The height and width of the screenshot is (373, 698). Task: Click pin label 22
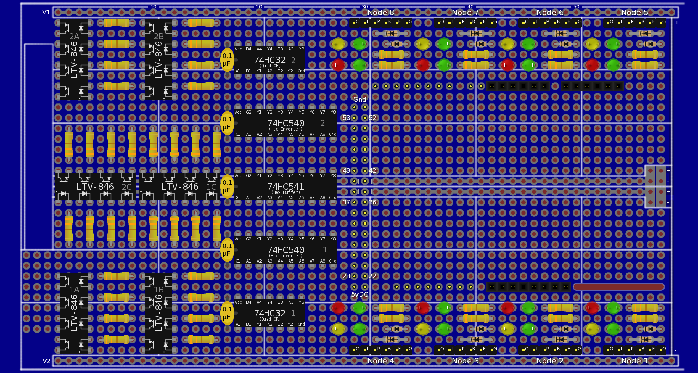coord(373,276)
